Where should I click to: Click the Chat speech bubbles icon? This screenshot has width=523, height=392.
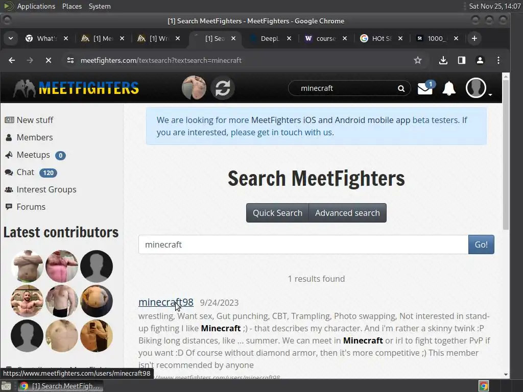(9, 173)
